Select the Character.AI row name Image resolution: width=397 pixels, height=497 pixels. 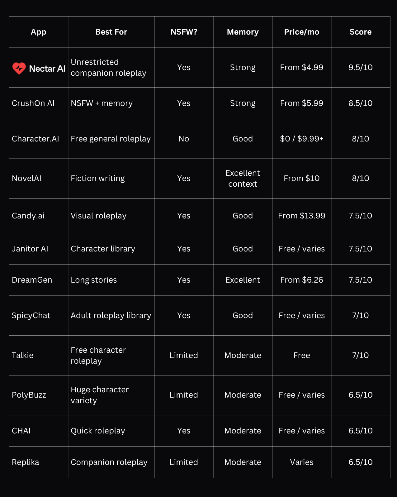[x=35, y=139]
